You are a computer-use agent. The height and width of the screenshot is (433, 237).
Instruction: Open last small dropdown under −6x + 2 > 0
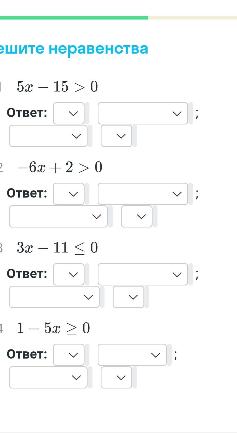(x=137, y=216)
